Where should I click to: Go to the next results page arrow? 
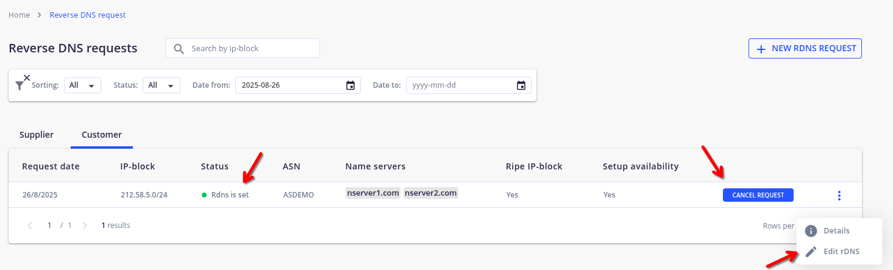(85, 226)
